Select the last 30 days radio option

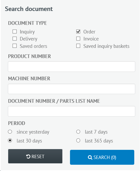click(x=10, y=140)
